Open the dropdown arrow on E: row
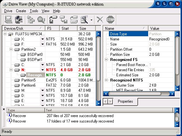 [x=42, y=101]
